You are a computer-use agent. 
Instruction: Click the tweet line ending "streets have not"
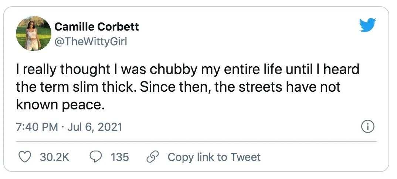(x=177, y=88)
